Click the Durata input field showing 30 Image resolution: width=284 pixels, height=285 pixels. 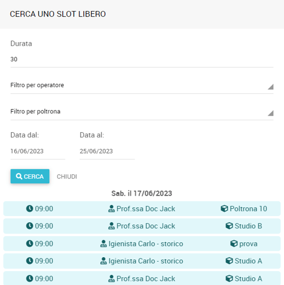142,59
